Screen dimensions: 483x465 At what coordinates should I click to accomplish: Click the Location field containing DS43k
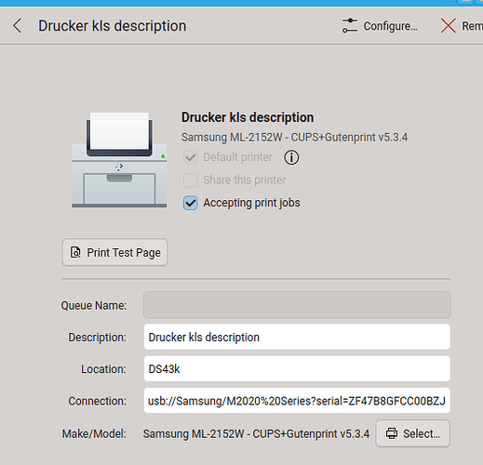297,369
